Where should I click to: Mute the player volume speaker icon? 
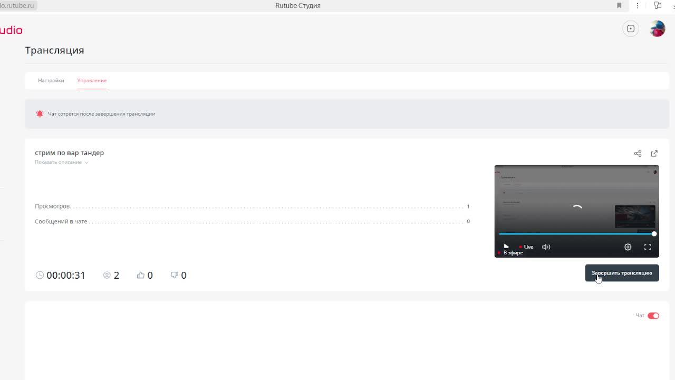(546, 246)
